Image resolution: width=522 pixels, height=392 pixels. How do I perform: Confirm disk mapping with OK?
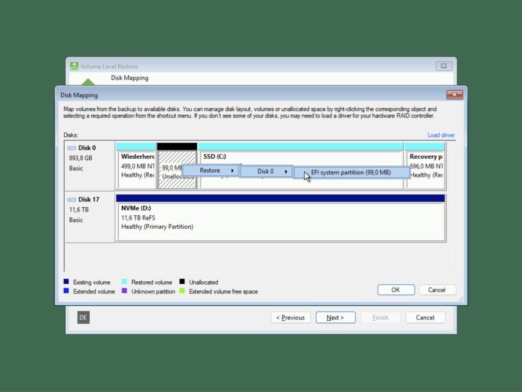point(396,289)
